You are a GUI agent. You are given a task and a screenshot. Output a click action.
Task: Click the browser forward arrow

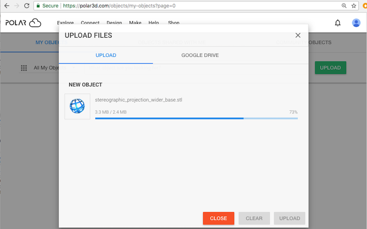pyautogui.click(x=17, y=6)
